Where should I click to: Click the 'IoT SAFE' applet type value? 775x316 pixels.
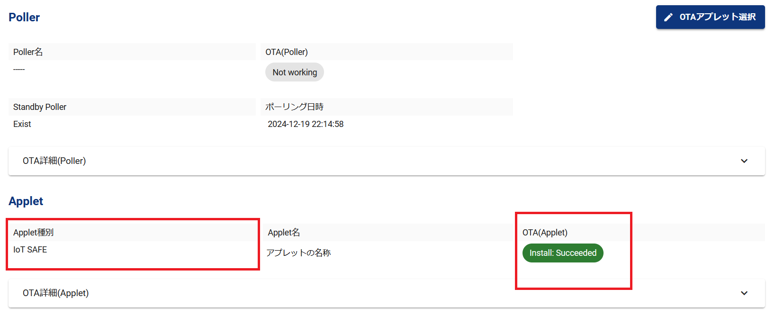(30, 249)
